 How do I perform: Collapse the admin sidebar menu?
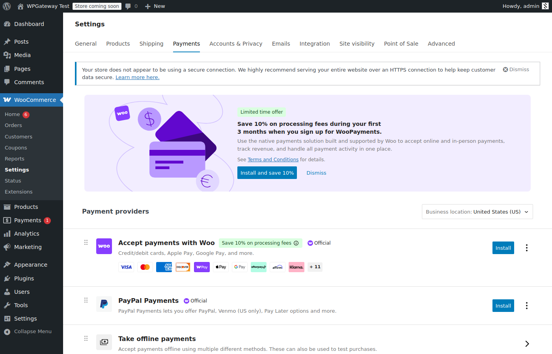pyautogui.click(x=32, y=332)
